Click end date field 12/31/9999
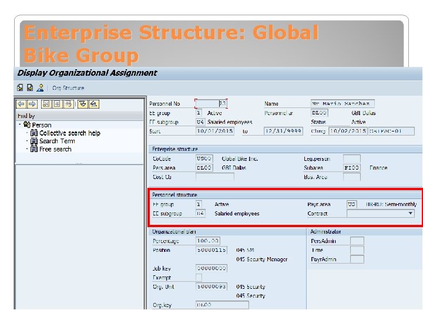 [283, 131]
